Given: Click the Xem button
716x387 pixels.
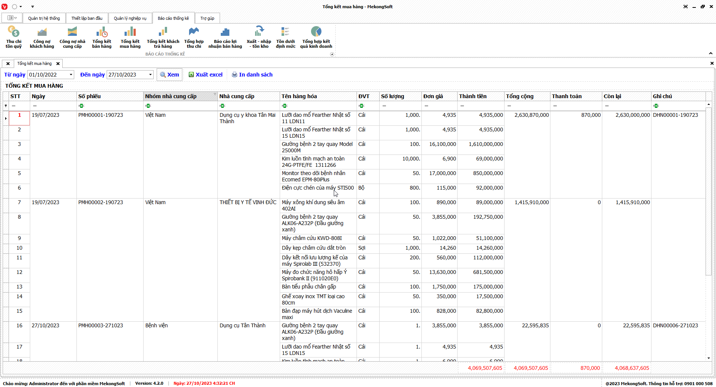Looking at the screenshot, I should 170,75.
